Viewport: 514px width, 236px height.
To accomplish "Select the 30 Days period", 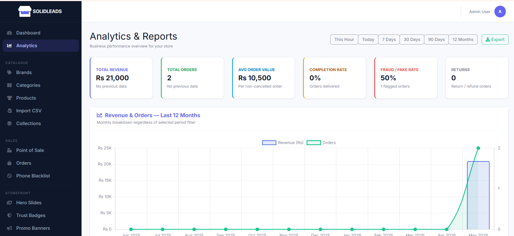I will (412, 40).
